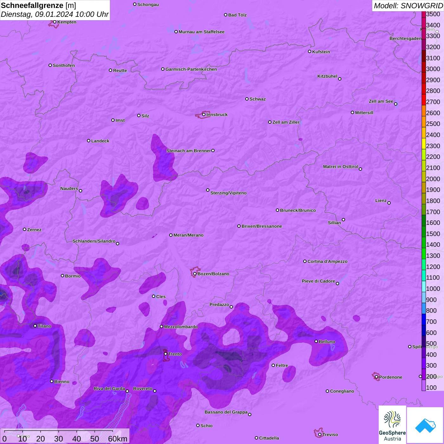Click the 'Rovereto' label
The width and height of the screenshot is (444, 444).
pos(143,388)
